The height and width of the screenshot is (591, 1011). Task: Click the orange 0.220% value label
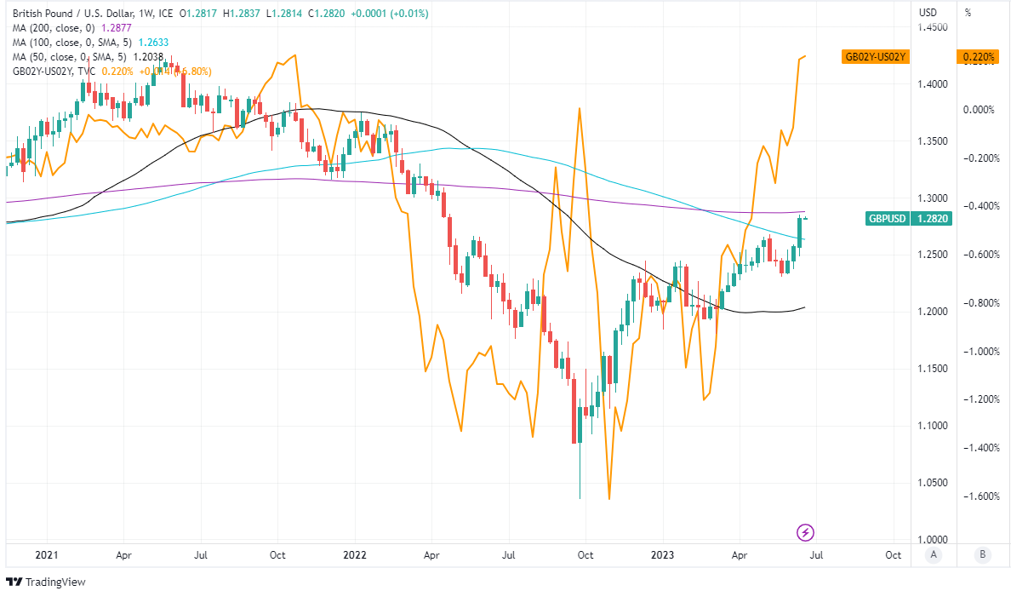point(979,57)
